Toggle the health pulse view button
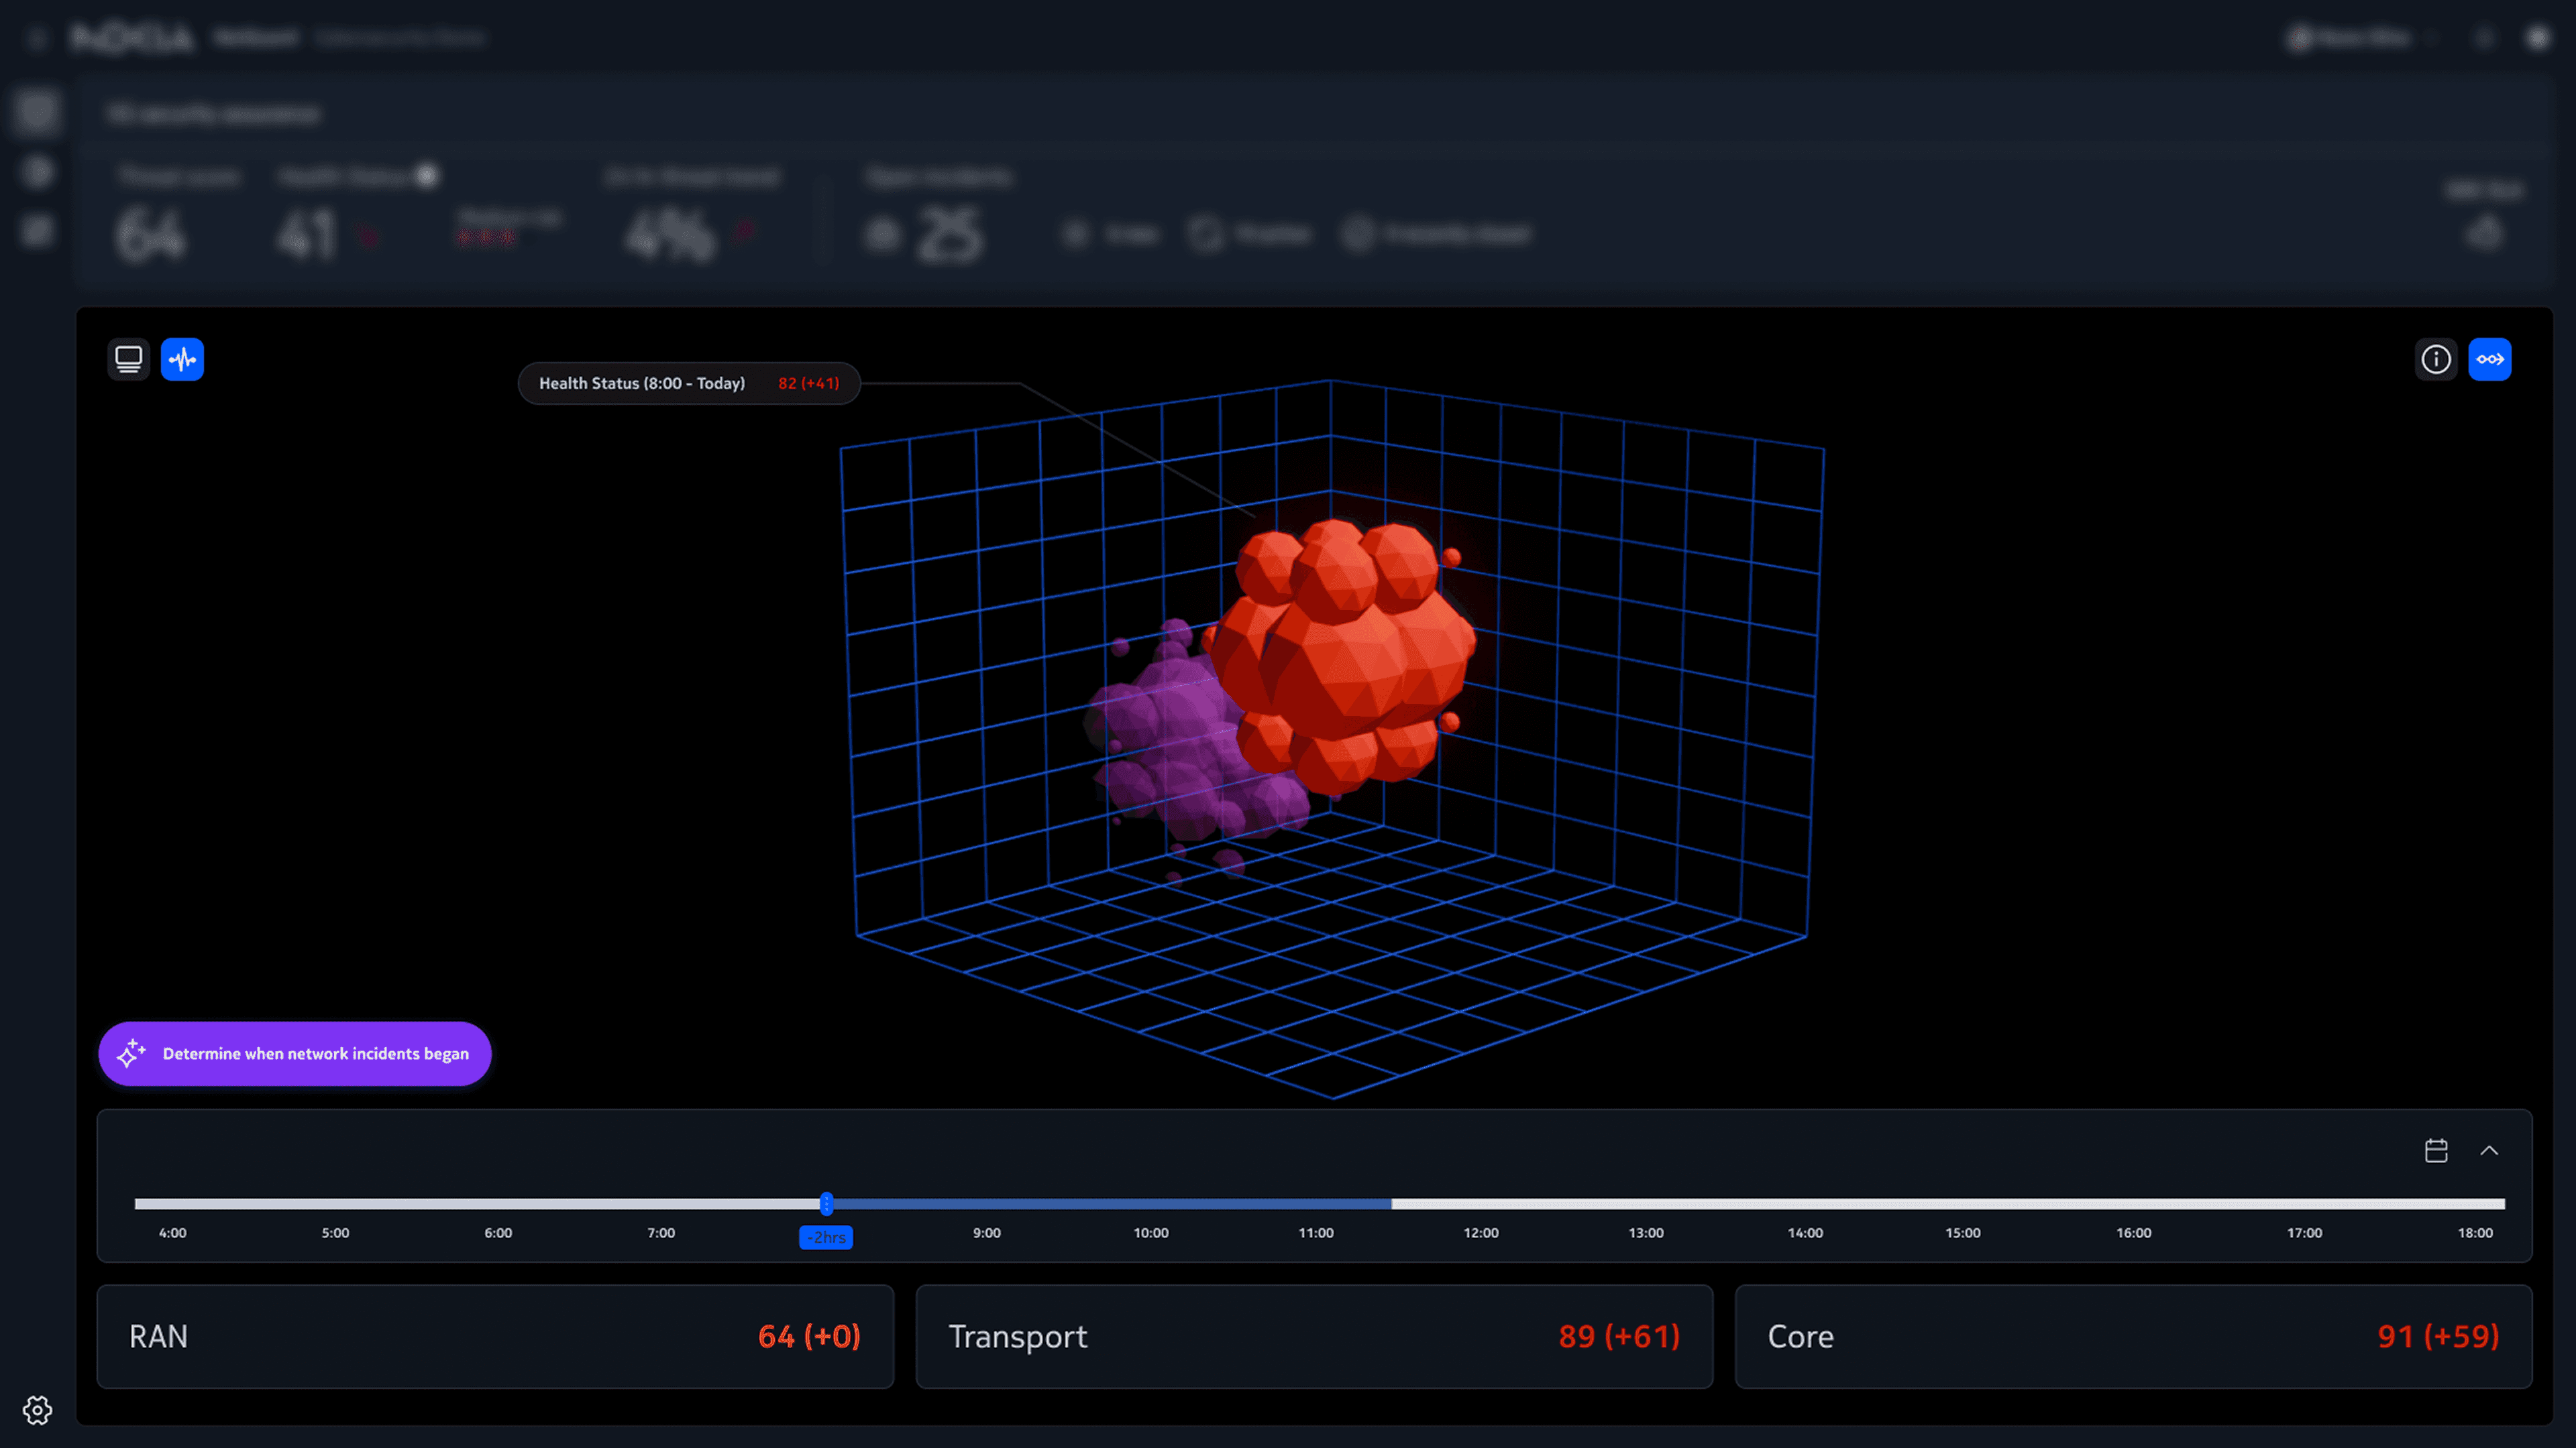Screen dimensions: 2576x1448 pyautogui.click(x=182, y=359)
